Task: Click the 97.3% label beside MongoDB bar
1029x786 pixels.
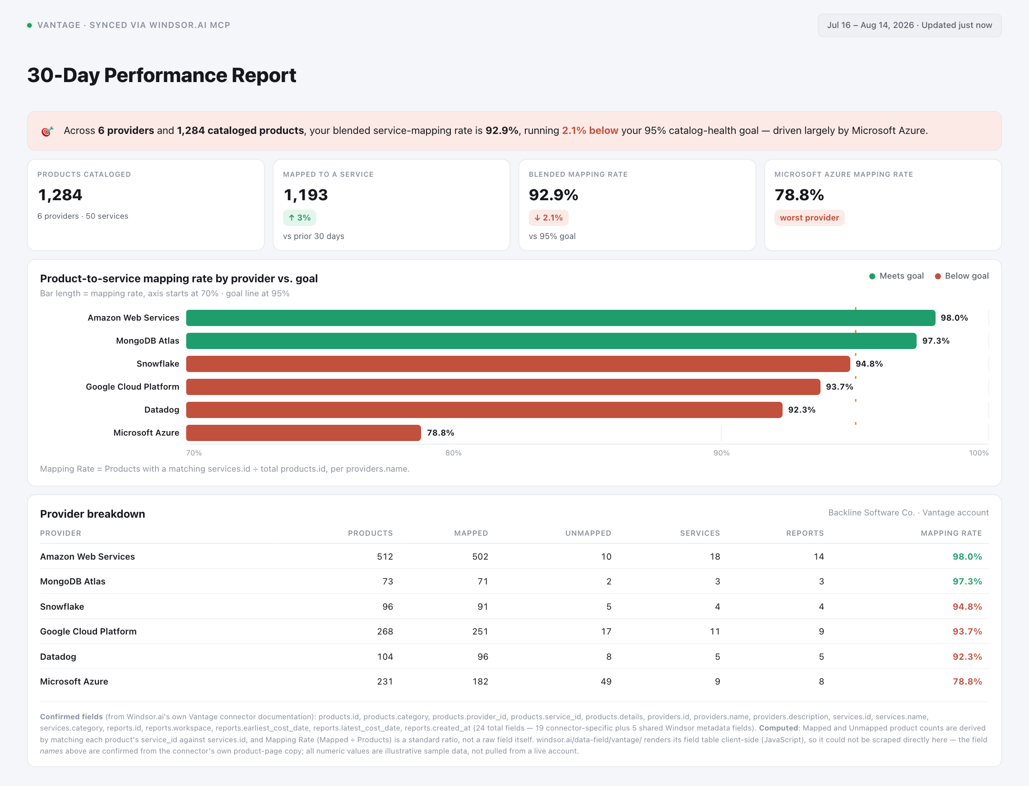Action: click(936, 340)
